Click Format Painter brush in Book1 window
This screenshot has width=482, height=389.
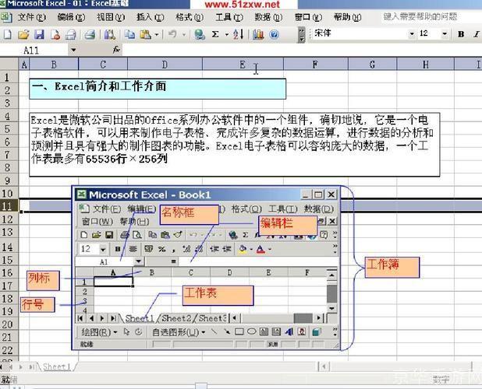click(x=178, y=235)
